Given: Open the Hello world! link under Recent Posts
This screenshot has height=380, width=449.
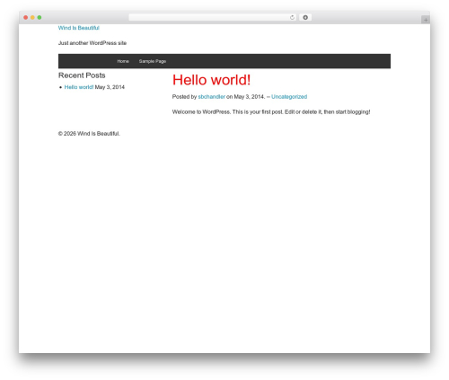Looking at the screenshot, I should click(x=79, y=87).
